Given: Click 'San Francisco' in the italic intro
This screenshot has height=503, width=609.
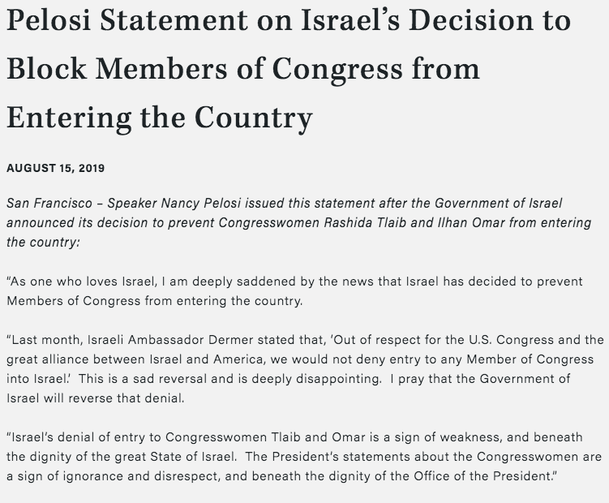Looking at the screenshot, I should (x=49, y=203).
